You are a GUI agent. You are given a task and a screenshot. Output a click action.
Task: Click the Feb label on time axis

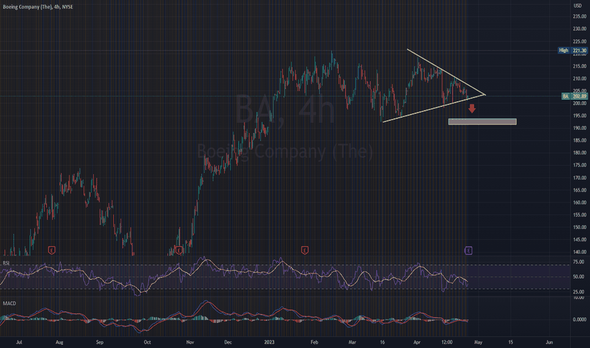314,342
